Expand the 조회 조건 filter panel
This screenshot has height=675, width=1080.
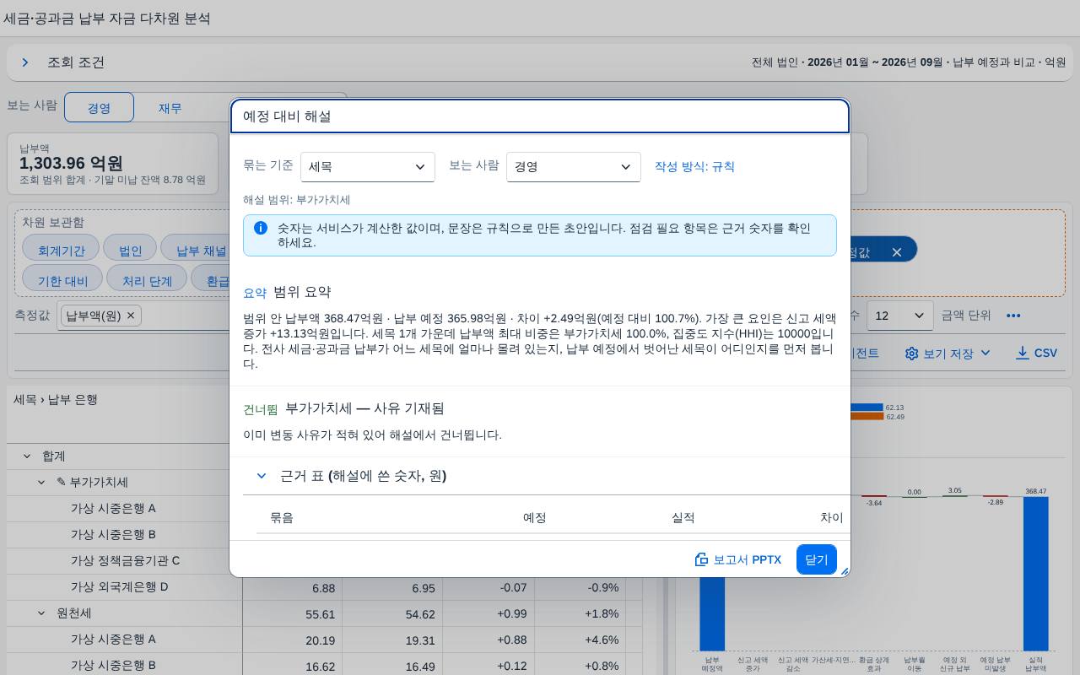tap(25, 62)
